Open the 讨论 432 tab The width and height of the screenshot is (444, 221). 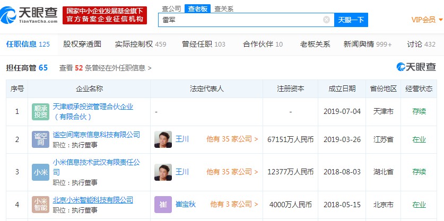421,44
